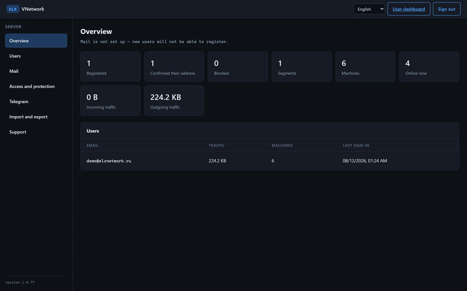The height and width of the screenshot is (291, 467).
Task: Click the VNetwork brand name
Action: click(33, 9)
